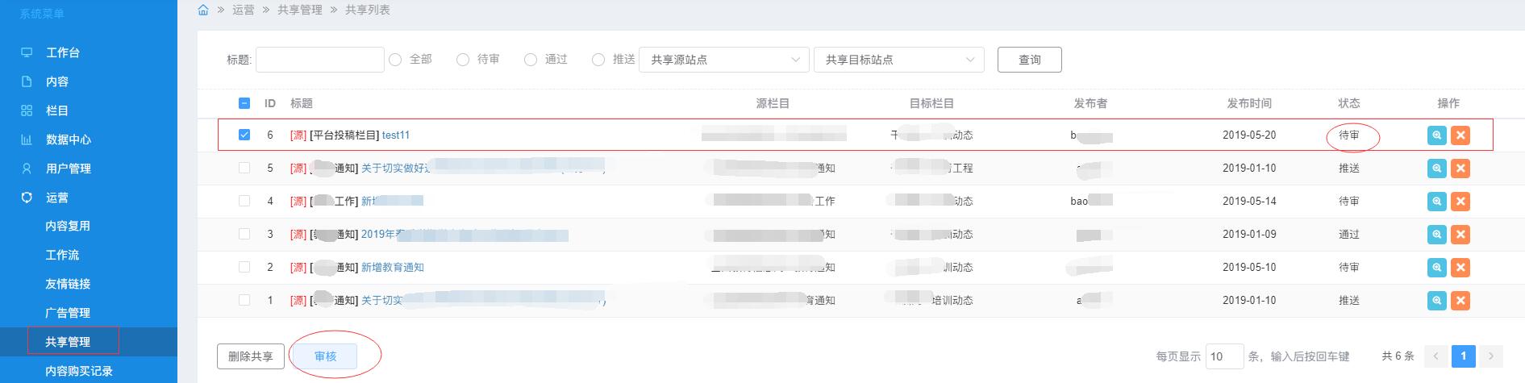Image resolution: width=1525 pixels, height=383 pixels.
Task: Click the home icon in breadcrumb
Action: pos(203,10)
